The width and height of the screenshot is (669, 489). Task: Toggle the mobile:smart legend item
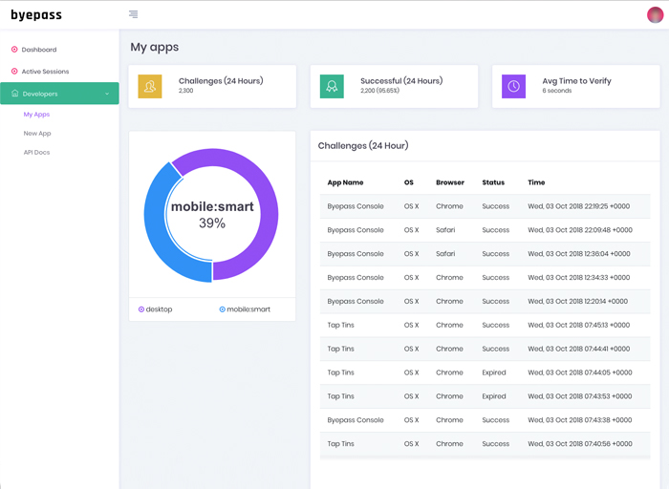[x=245, y=309]
